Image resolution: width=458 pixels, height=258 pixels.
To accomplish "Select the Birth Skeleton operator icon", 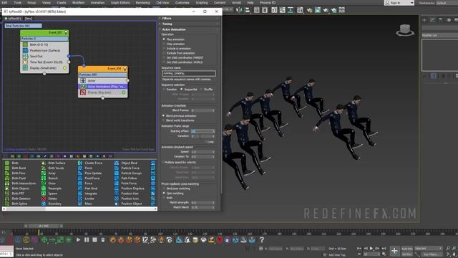I will [7, 199].
